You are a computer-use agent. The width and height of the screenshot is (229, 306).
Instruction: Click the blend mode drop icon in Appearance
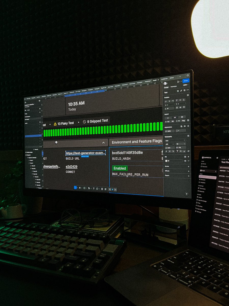tap(188, 126)
